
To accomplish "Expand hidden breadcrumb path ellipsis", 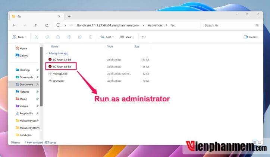I will [x=72, y=25].
